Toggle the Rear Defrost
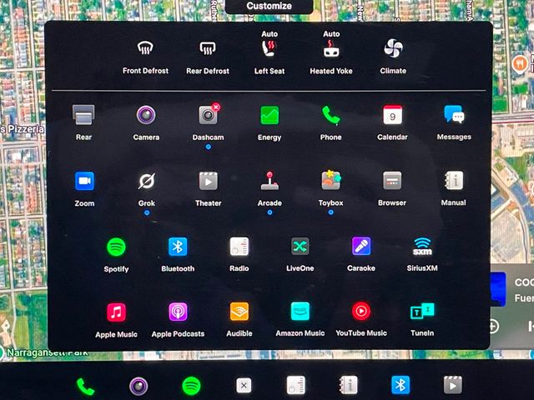 pos(207,49)
